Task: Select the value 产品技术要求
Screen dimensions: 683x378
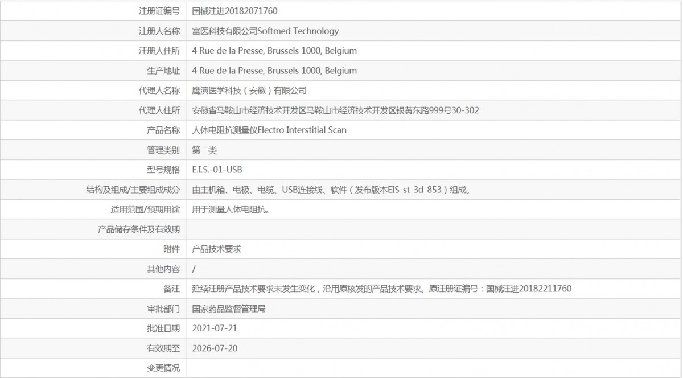Action: click(x=217, y=249)
